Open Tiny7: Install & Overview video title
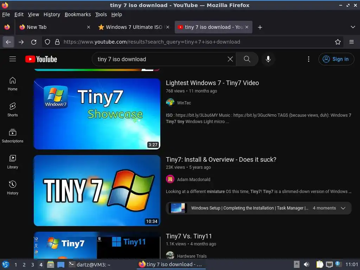Viewport: 360px width, 270px height. [221, 160]
